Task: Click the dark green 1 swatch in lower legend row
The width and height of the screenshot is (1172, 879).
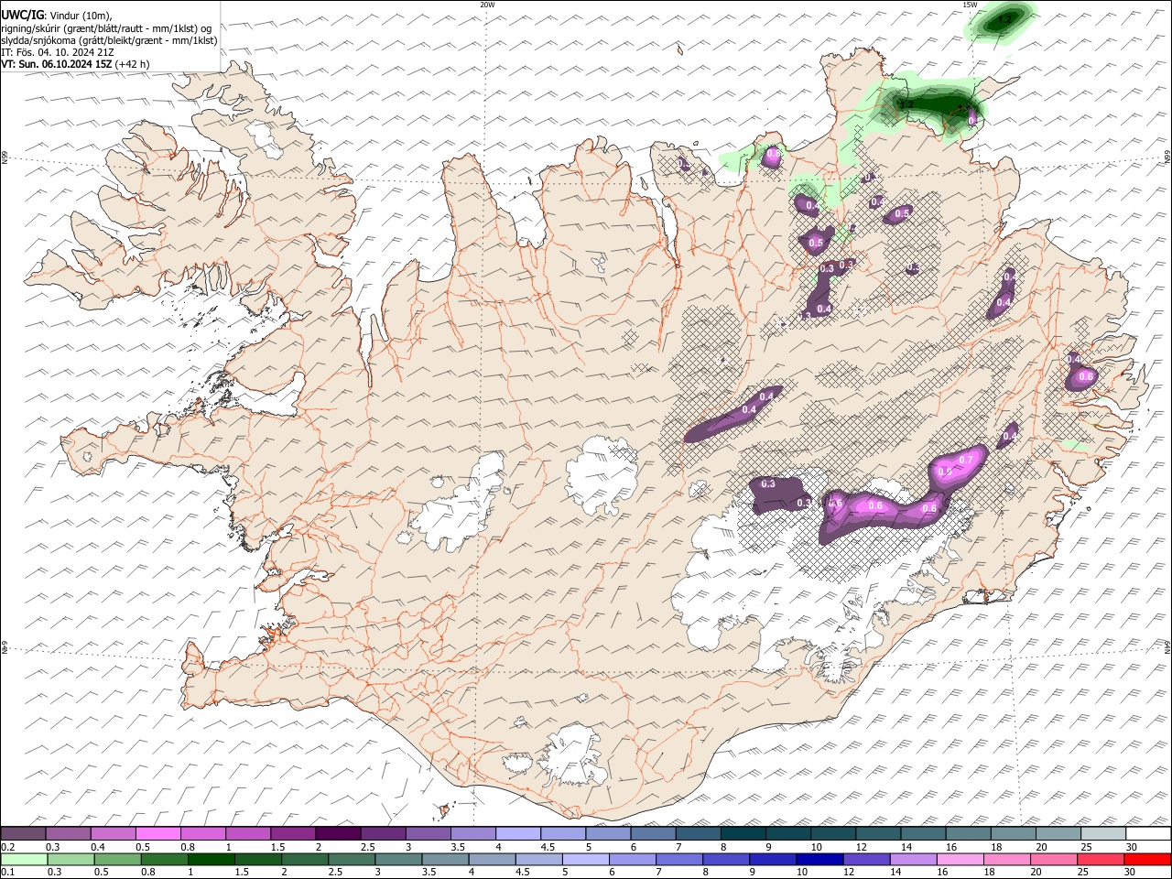Action: (212, 860)
